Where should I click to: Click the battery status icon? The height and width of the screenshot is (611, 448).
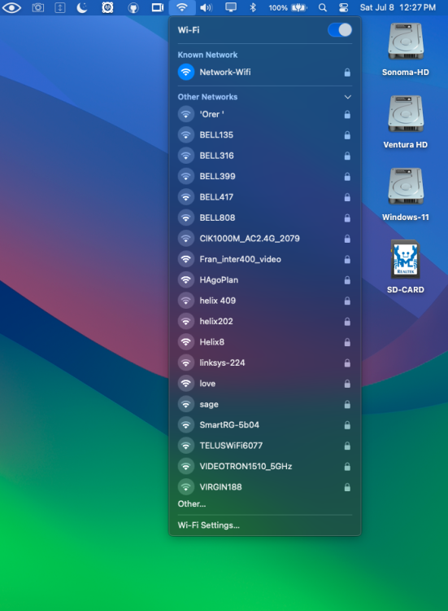tap(298, 7)
